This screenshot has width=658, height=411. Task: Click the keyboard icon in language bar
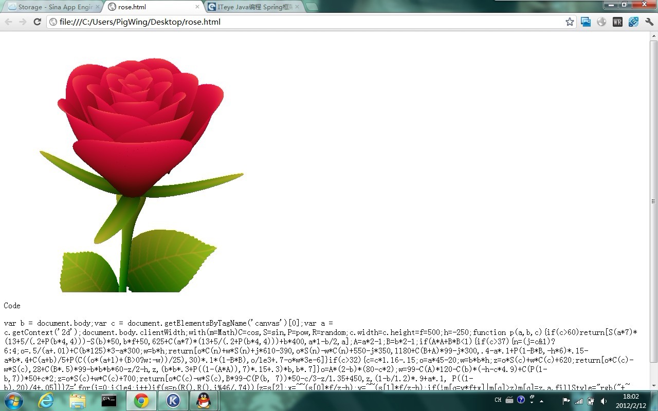509,400
